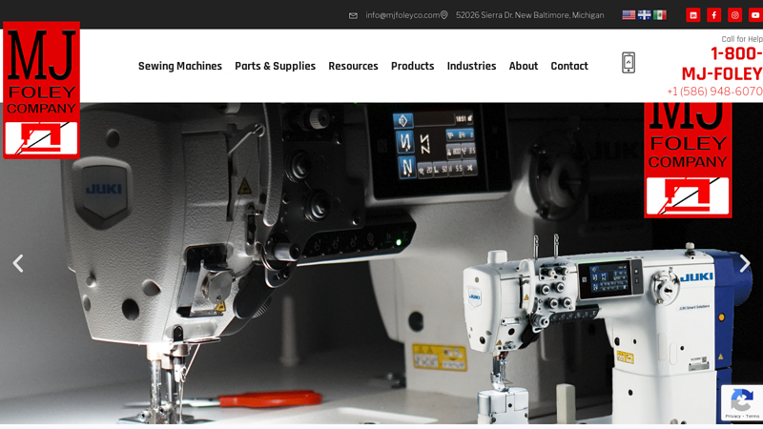This screenshot has width=763, height=429.
Task: Open the Facebook social icon
Action: (713, 15)
